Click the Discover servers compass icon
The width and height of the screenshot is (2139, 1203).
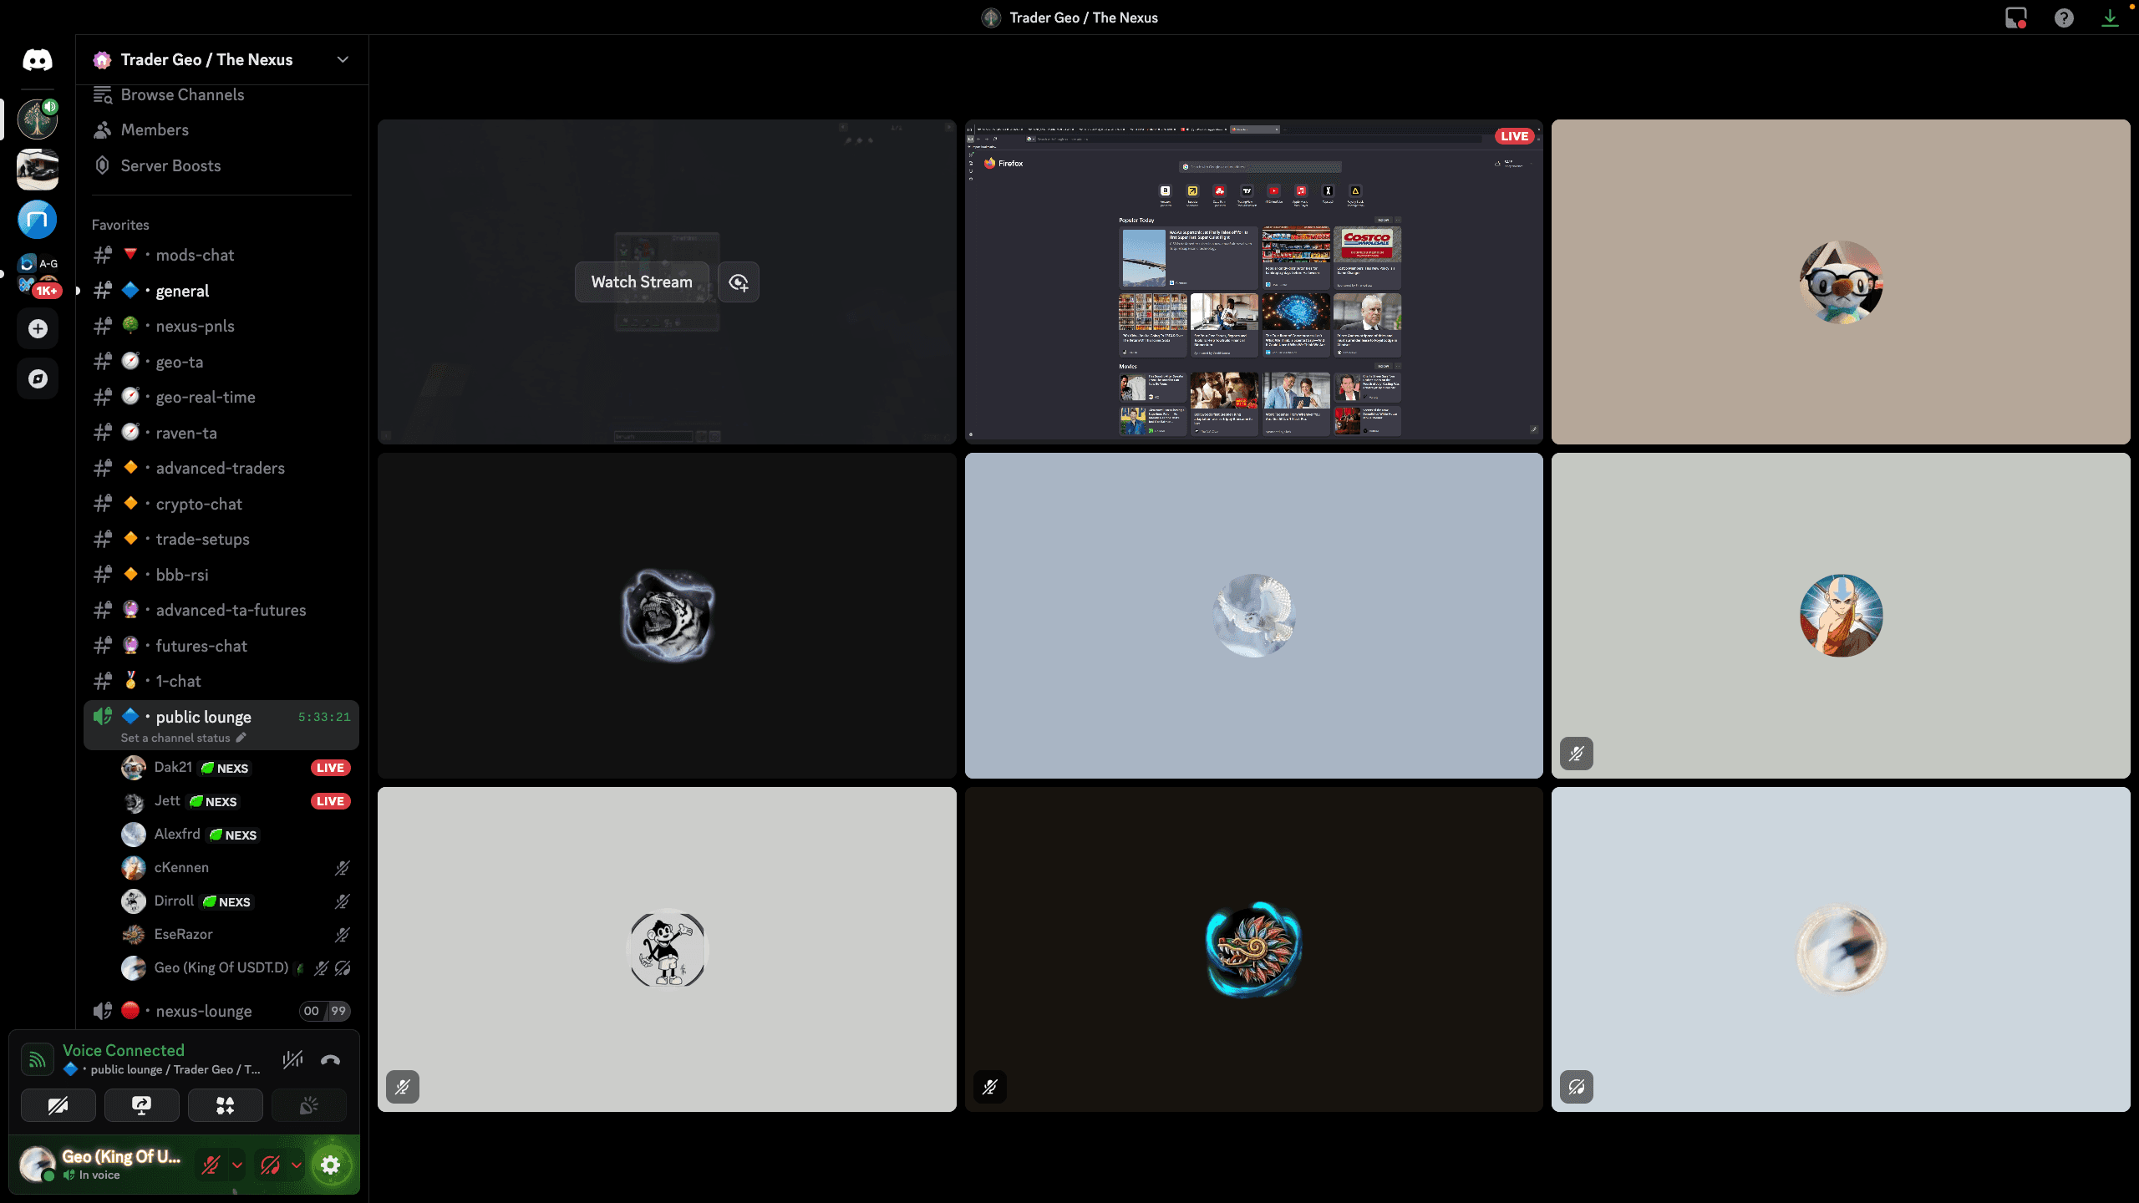[38, 378]
